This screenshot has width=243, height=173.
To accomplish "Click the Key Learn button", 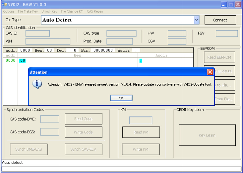I will [207, 135].
